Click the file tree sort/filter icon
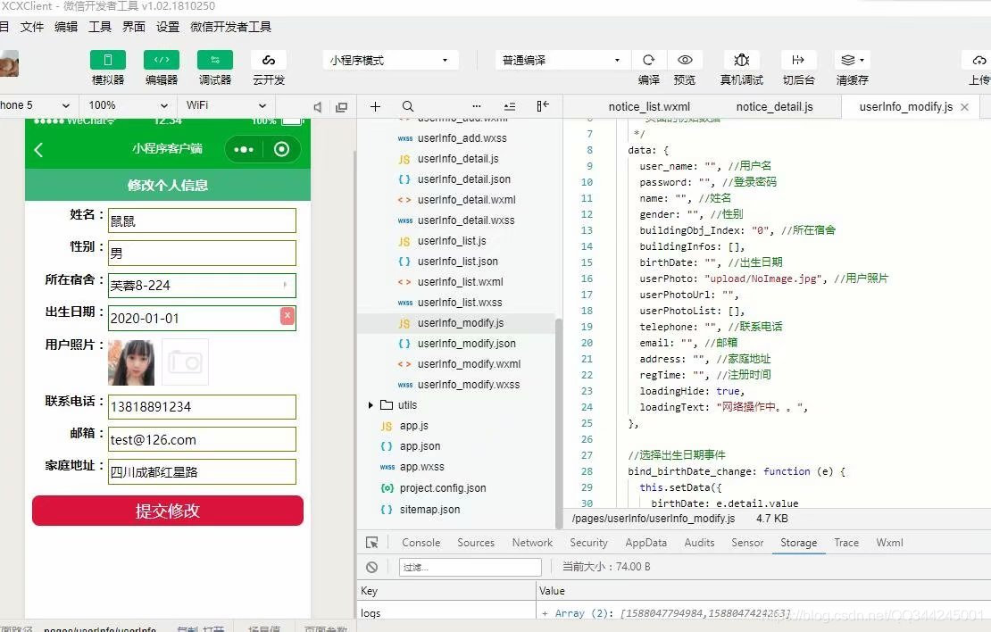This screenshot has width=991, height=632. (510, 106)
